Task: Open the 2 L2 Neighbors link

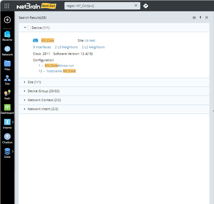Action: (x=93, y=47)
